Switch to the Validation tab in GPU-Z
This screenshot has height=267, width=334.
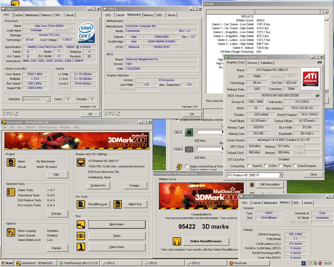coord(266,63)
